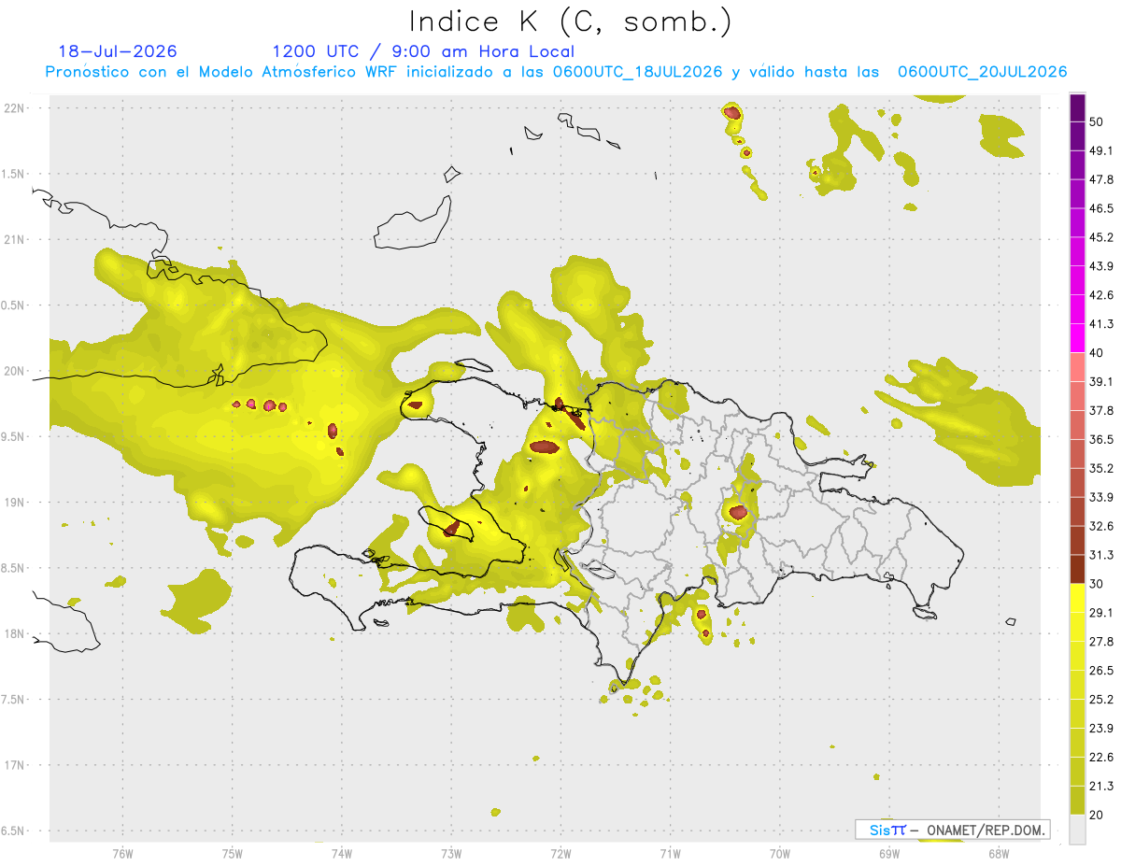Viewport: 1121px width, 866px height.
Task: Click the dark purple 50 colorbar swatch
Action: pyautogui.click(x=1077, y=108)
